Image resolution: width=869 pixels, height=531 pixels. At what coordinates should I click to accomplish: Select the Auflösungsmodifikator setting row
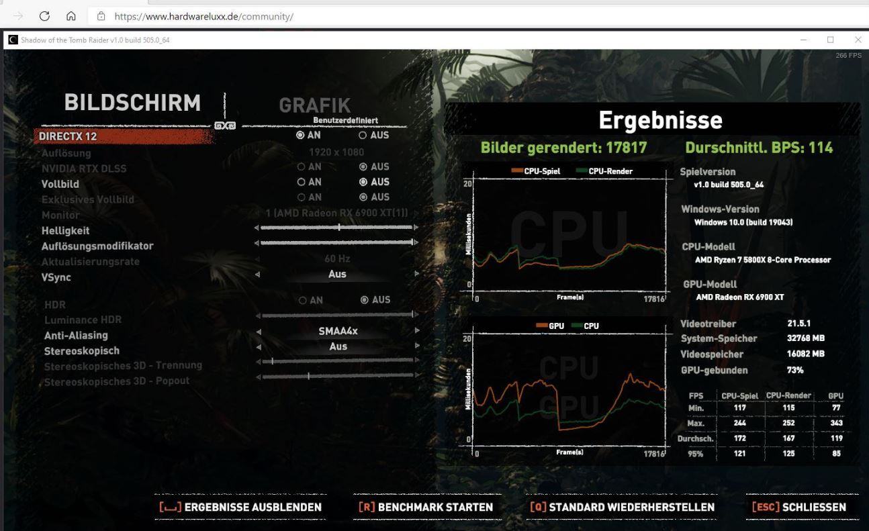pos(97,246)
